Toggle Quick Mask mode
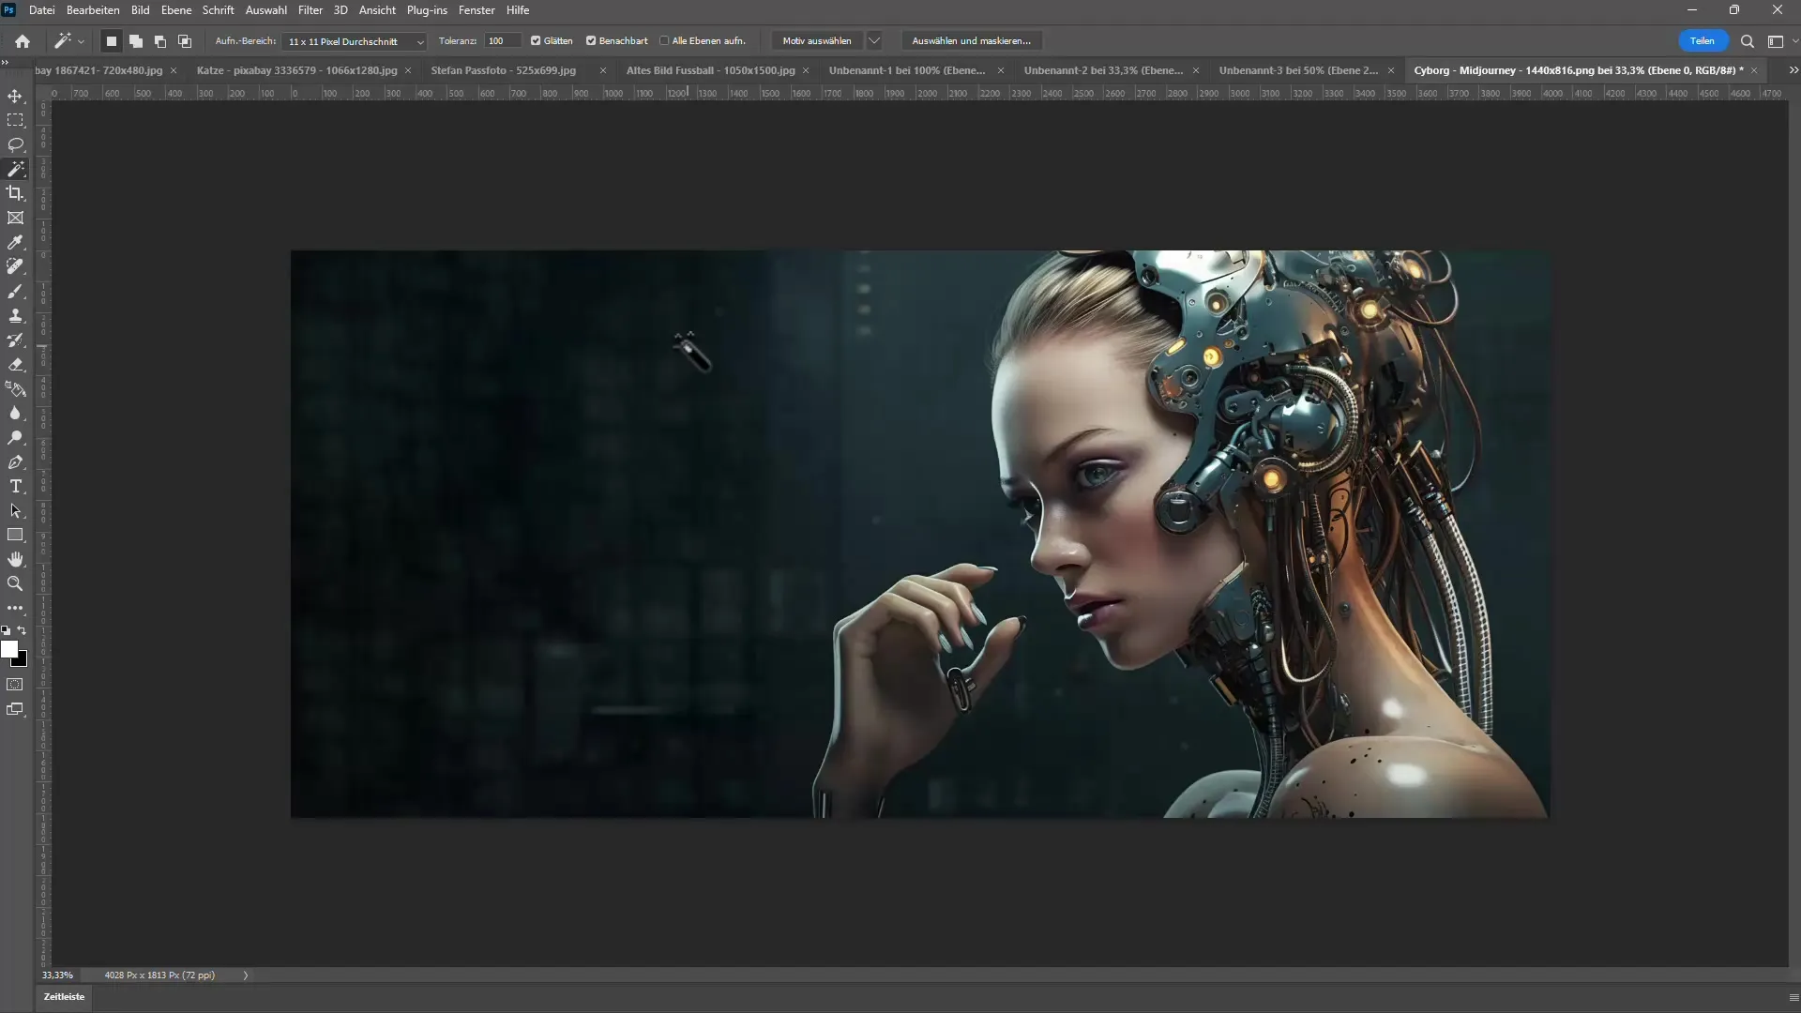 pyautogui.click(x=15, y=685)
